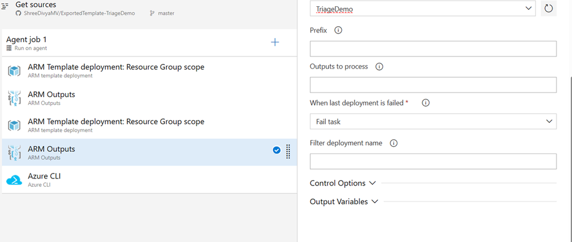Click info icon beside Prefix label
This screenshot has width=572, height=242.
point(338,30)
